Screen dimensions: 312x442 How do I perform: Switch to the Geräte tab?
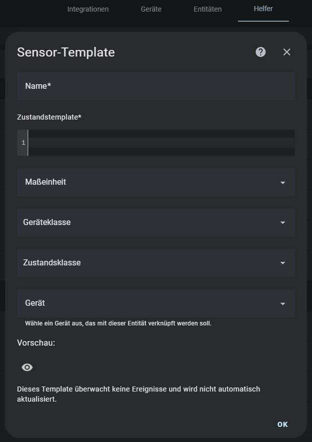[x=151, y=9]
